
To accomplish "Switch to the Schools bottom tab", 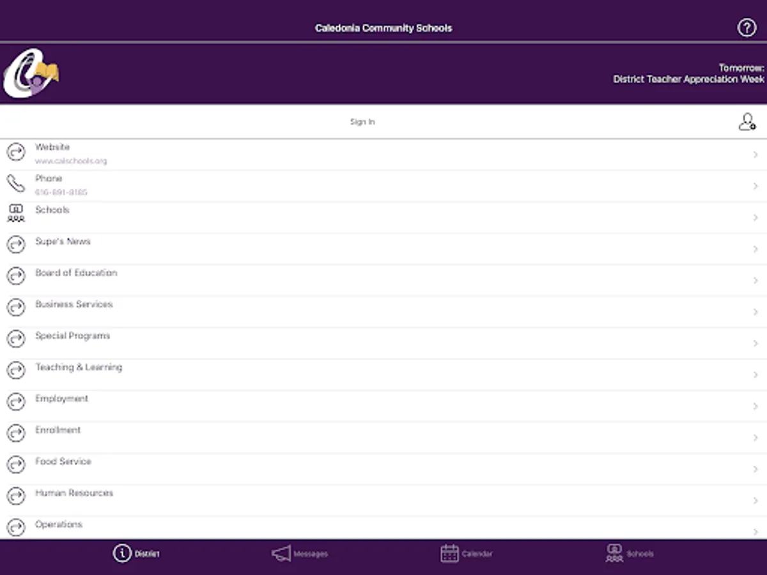I will (630, 553).
